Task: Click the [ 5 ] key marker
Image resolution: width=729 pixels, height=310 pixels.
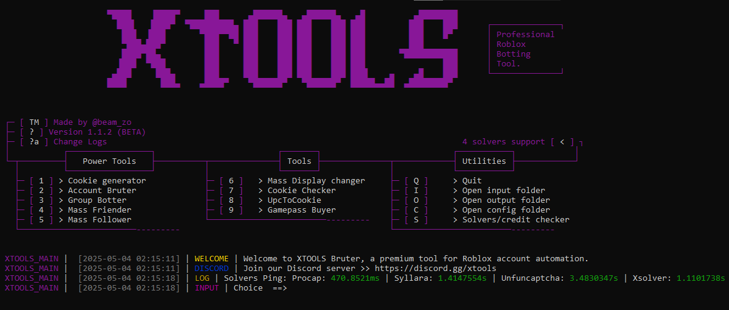Action: 41,220
